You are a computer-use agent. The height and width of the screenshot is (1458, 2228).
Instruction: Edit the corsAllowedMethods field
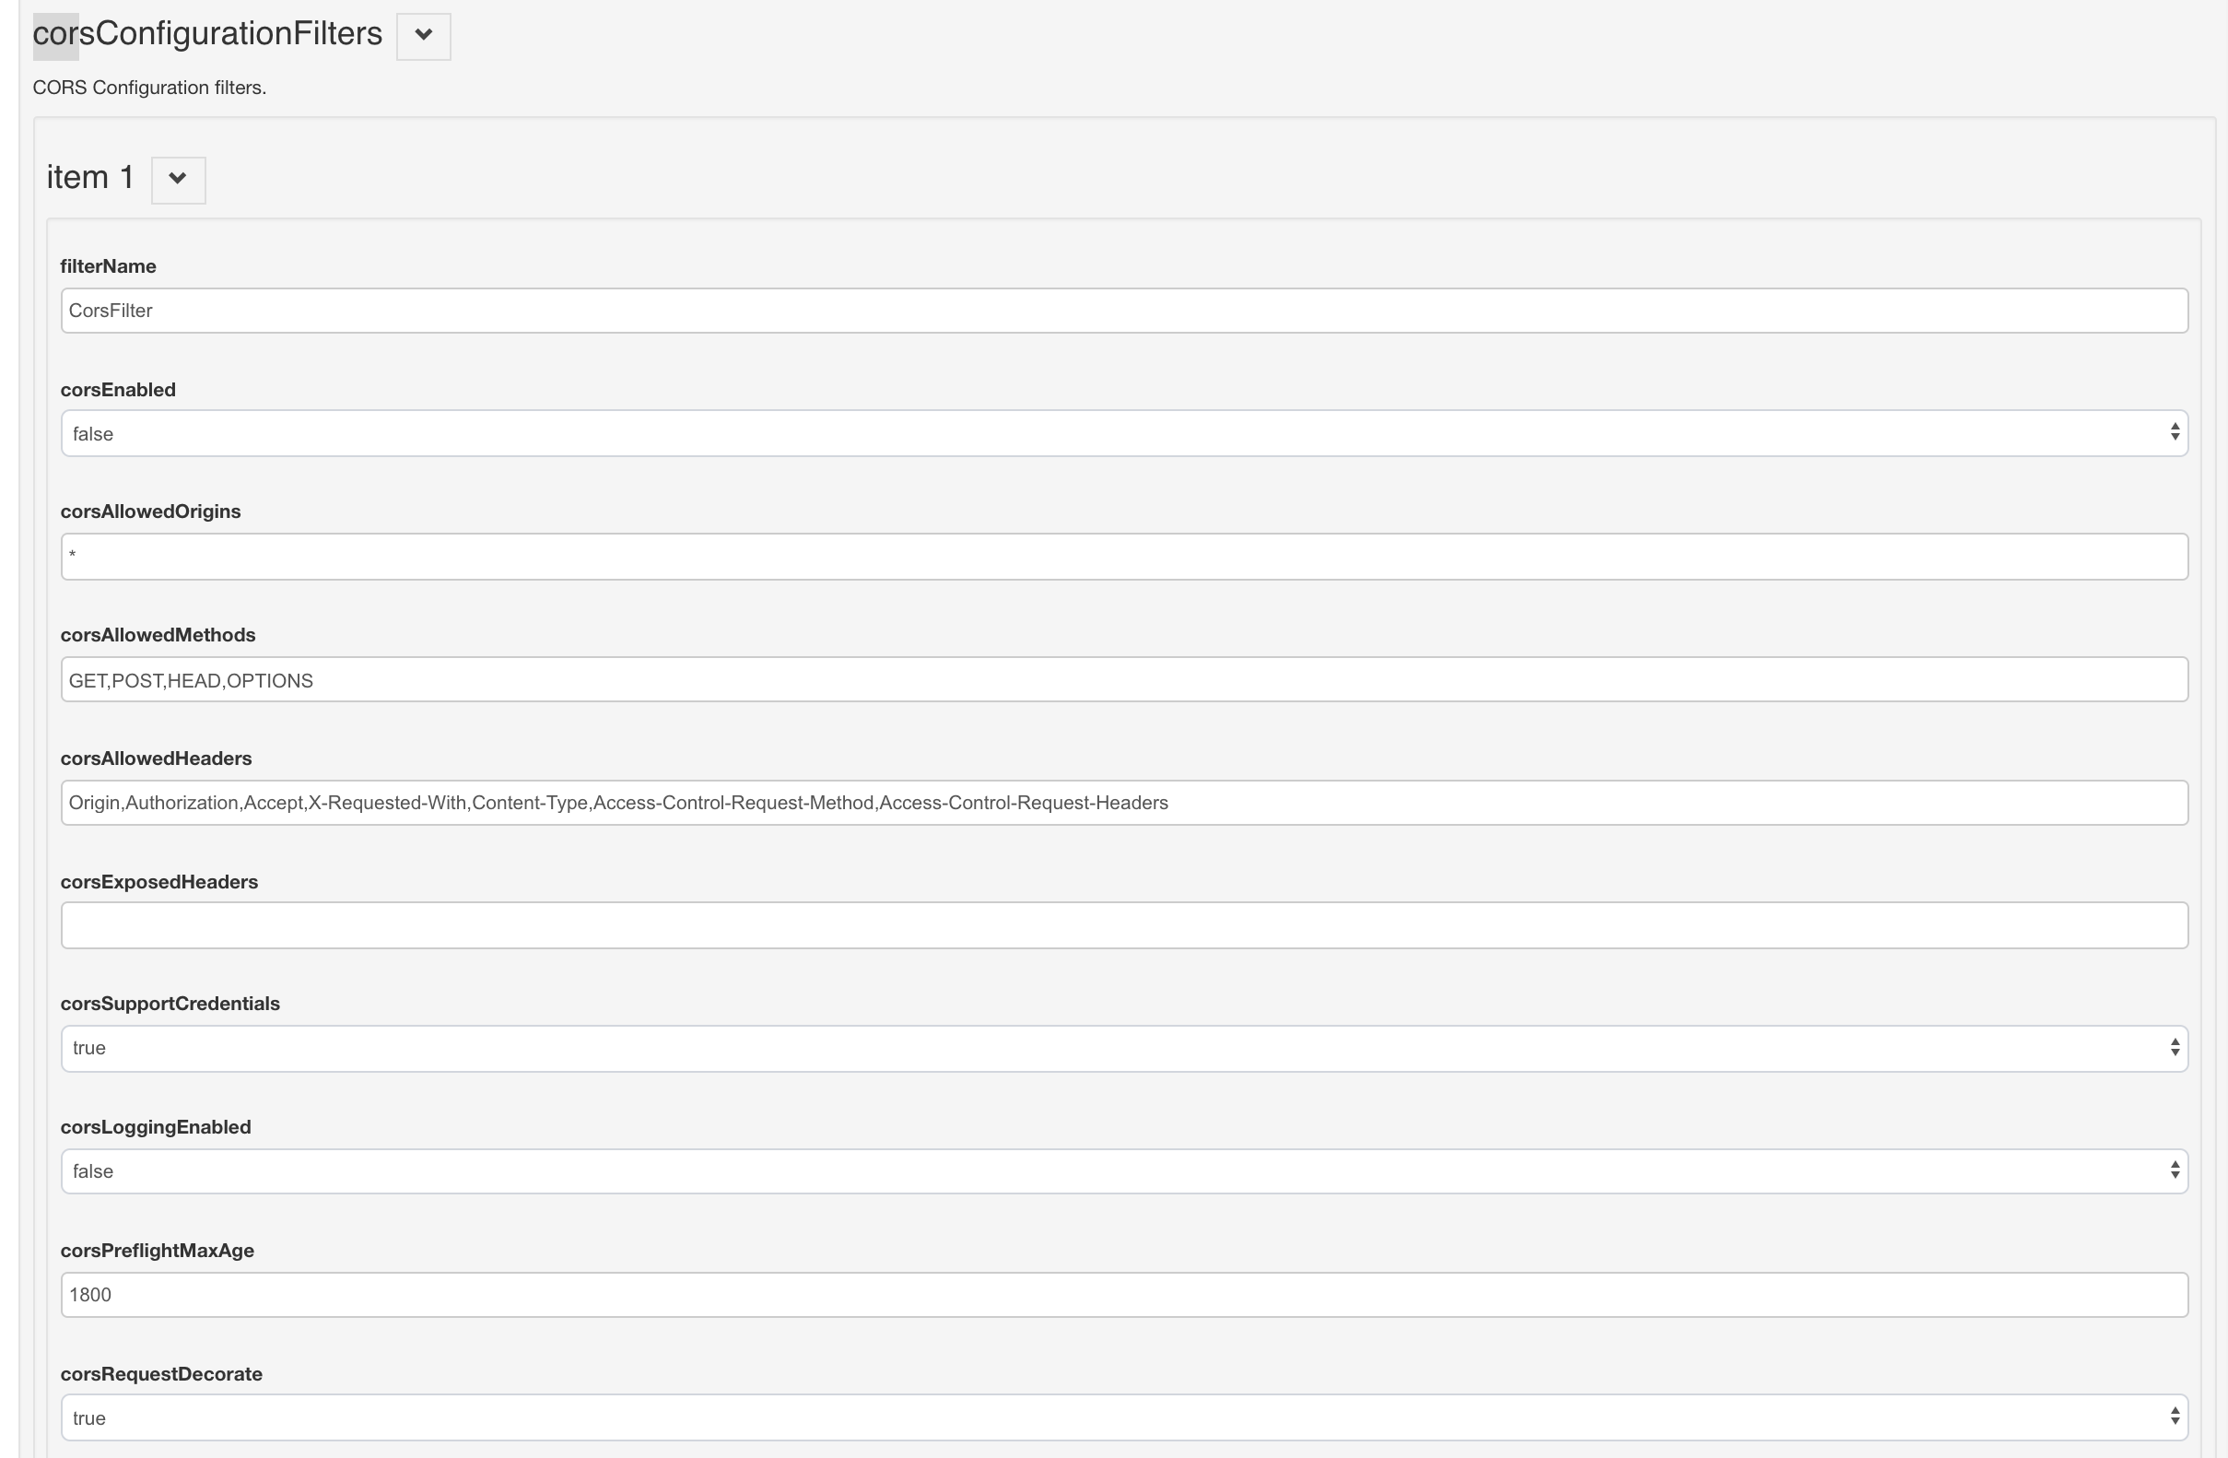click(1123, 680)
